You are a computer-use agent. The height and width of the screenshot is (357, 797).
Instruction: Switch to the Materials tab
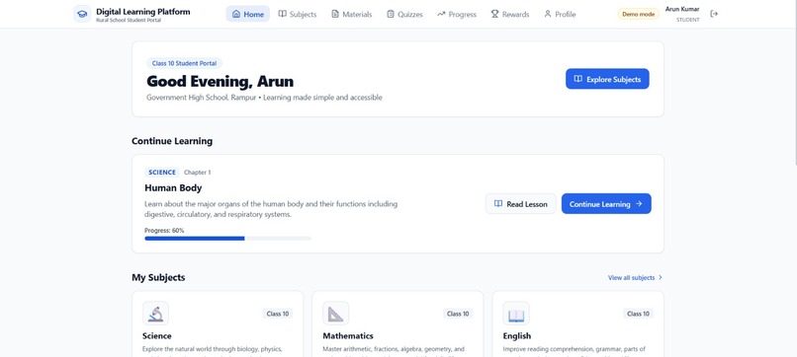click(x=352, y=14)
